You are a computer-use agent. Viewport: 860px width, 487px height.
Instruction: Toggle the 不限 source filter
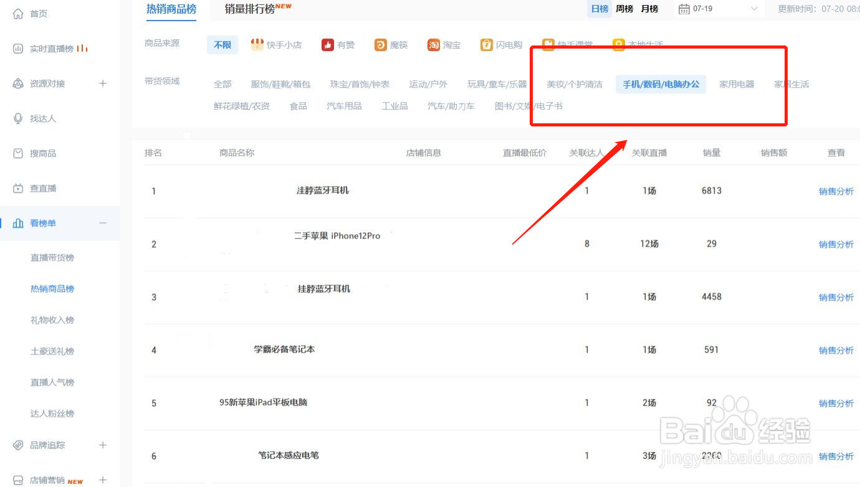(222, 44)
